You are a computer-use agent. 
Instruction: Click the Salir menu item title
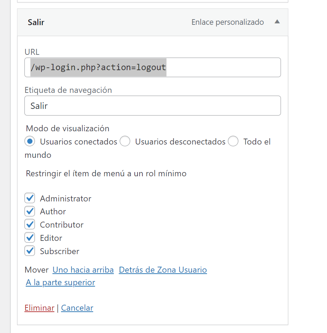point(36,22)
